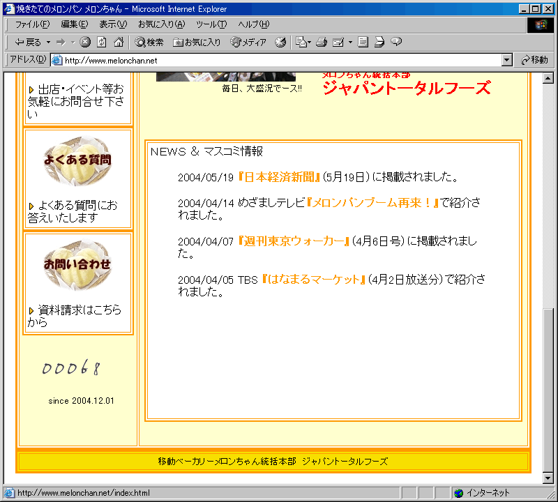Click the よくある質問にお答えいたします link
Screen dimensions: 558x502
(x=73, y=211)
